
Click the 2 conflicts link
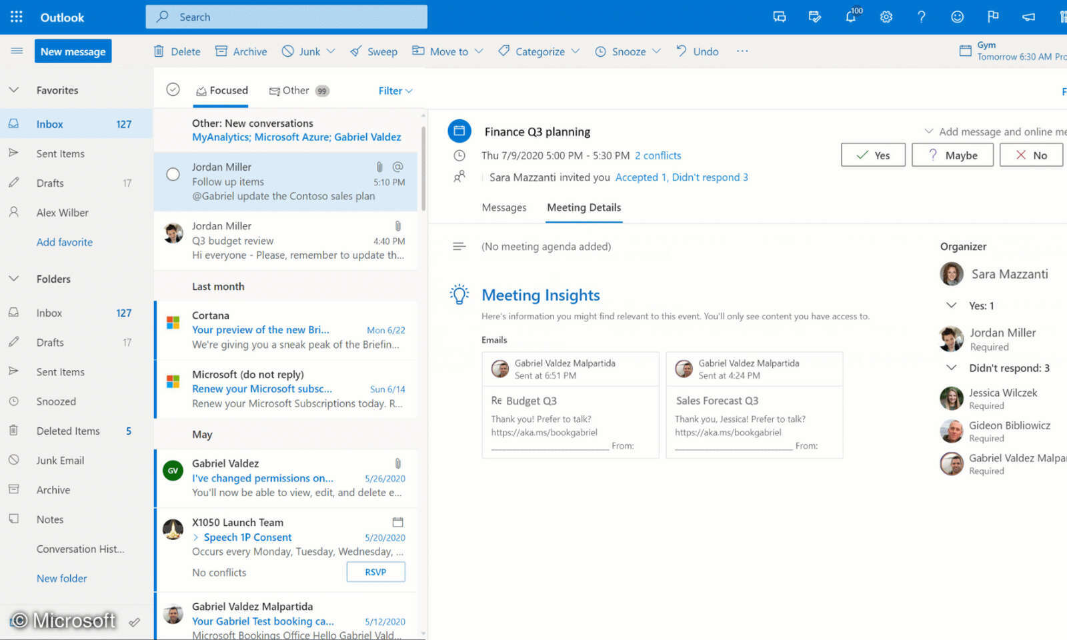658,155
